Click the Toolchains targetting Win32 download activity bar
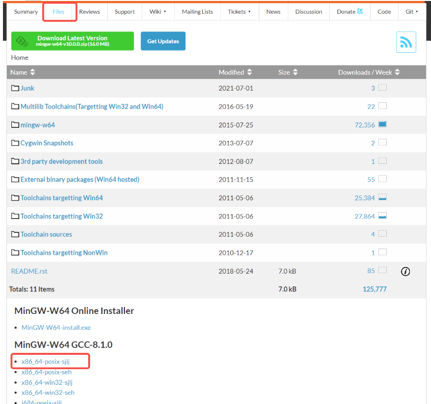 pyautogui.click(x=382, y=216)
